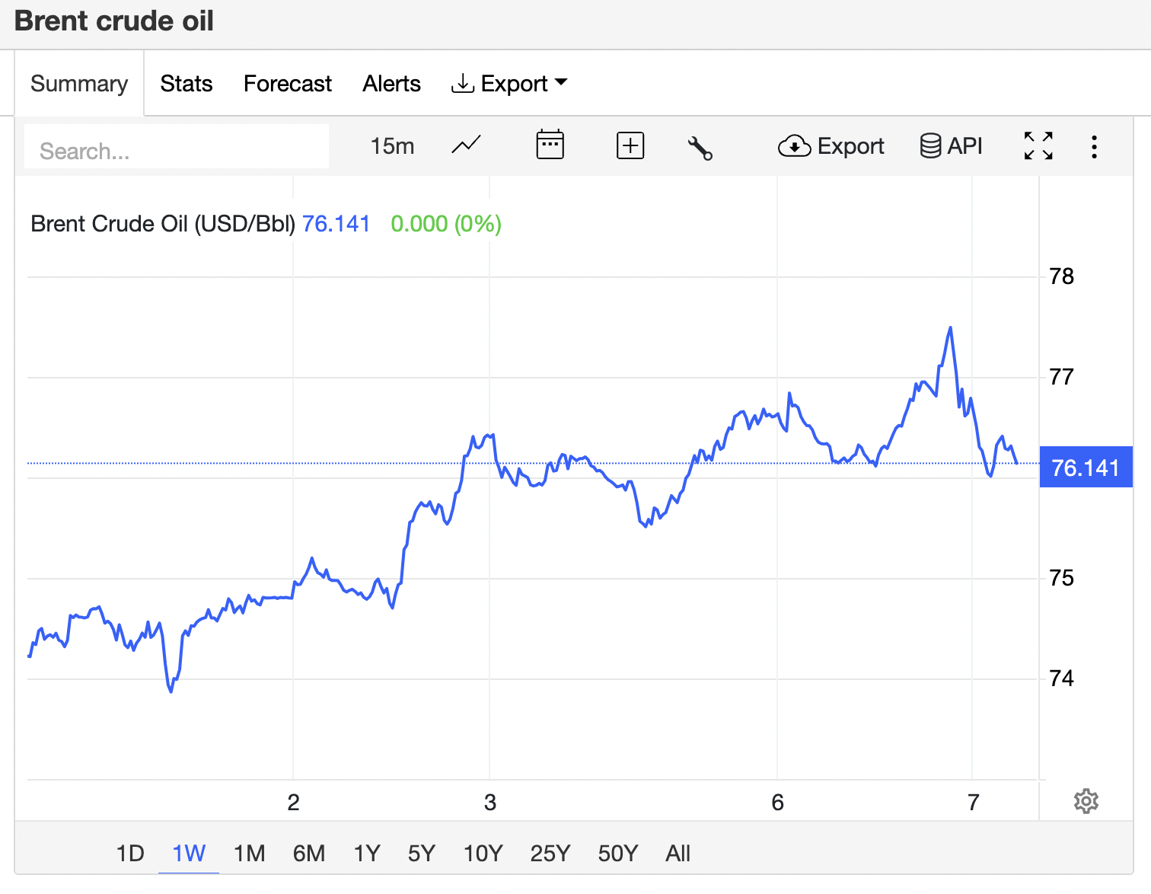The image size is (1151, 894).
Task: Open the calendar date range picker
Action: pos(550,145)
